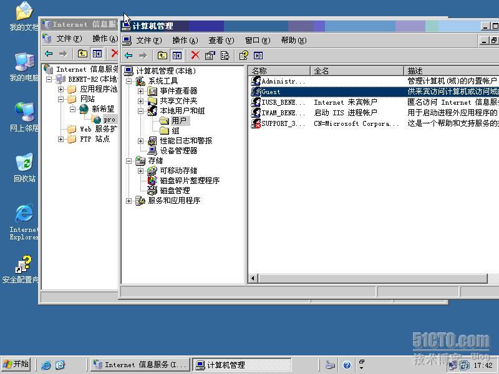Click last toolbar icon after Help icon
Image resolution: width=499 pixels, height=374 pixels.
pyautogui.click(x=258, y=55)
